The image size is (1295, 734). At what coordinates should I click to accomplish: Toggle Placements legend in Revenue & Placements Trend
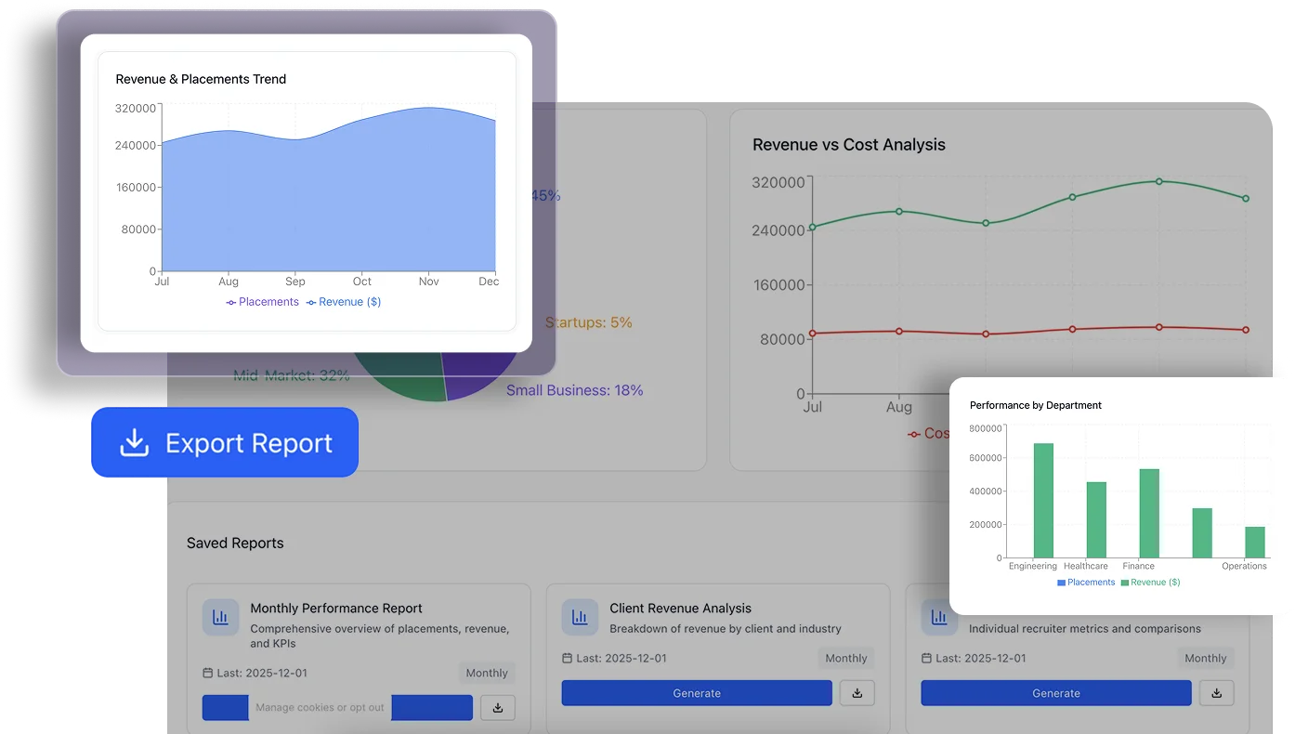(263, 302)
